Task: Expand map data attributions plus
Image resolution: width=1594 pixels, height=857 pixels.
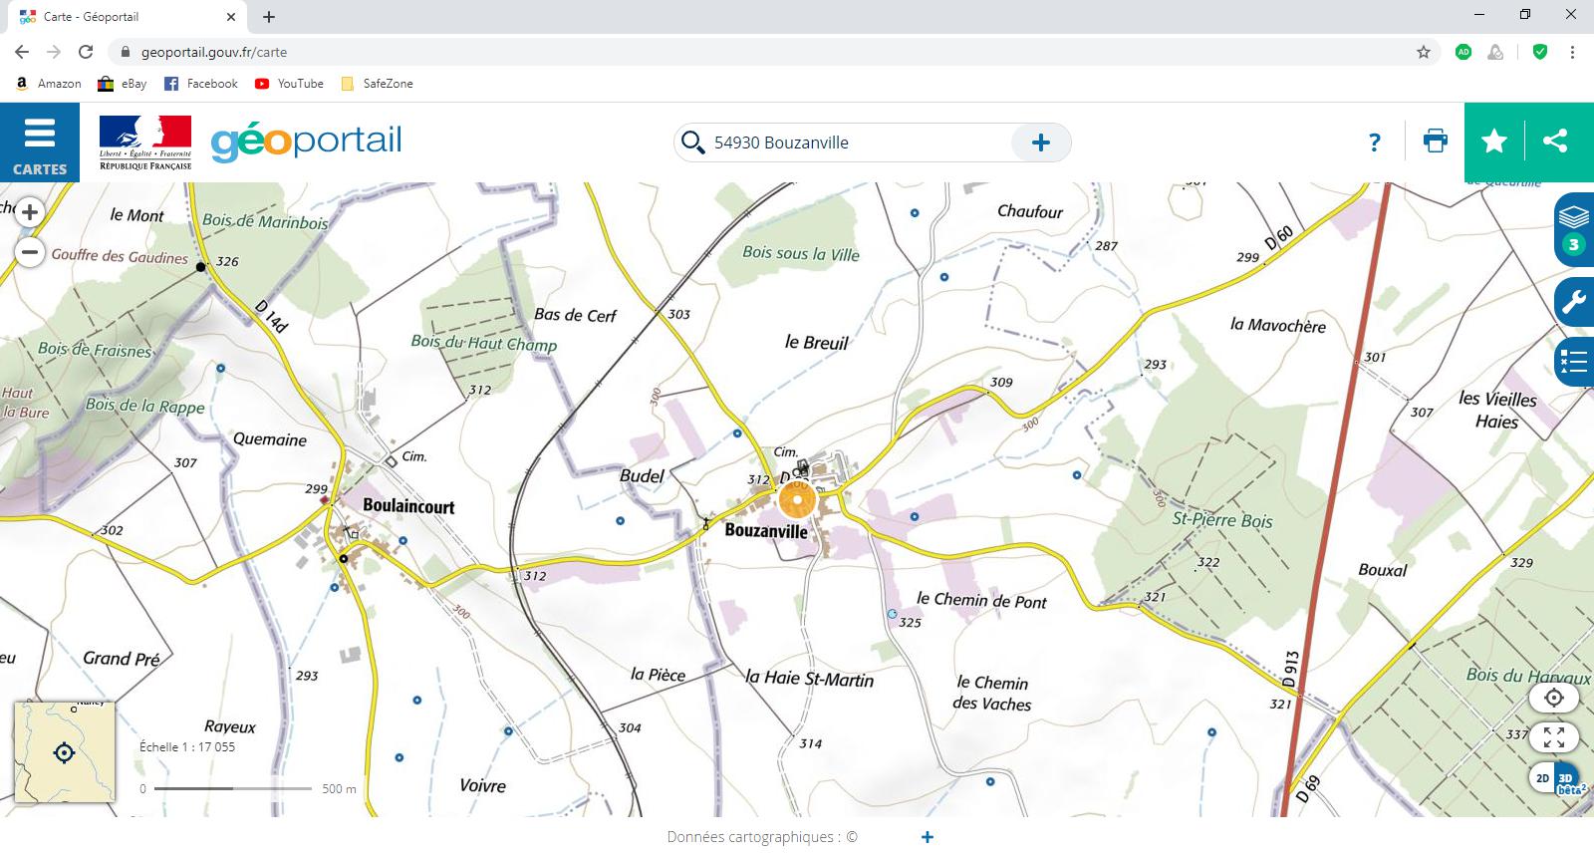Action: tap(928, 837)
